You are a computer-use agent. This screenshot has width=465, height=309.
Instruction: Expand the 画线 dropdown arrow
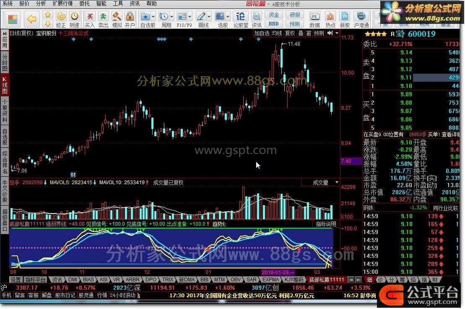[x=209, y=17]
